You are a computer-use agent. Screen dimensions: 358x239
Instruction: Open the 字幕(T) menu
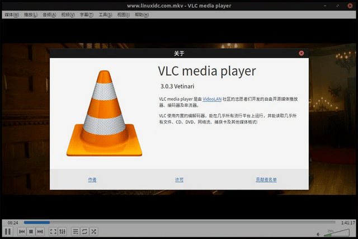click(x=87, y=15)
